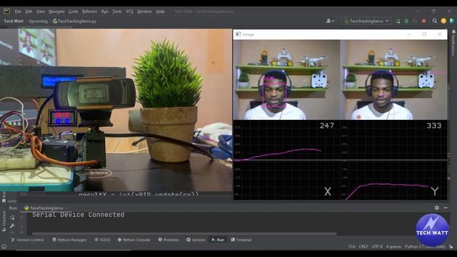
Task: Click the JetBrains Toolbox icon
Action: click(x=452, y=21)
